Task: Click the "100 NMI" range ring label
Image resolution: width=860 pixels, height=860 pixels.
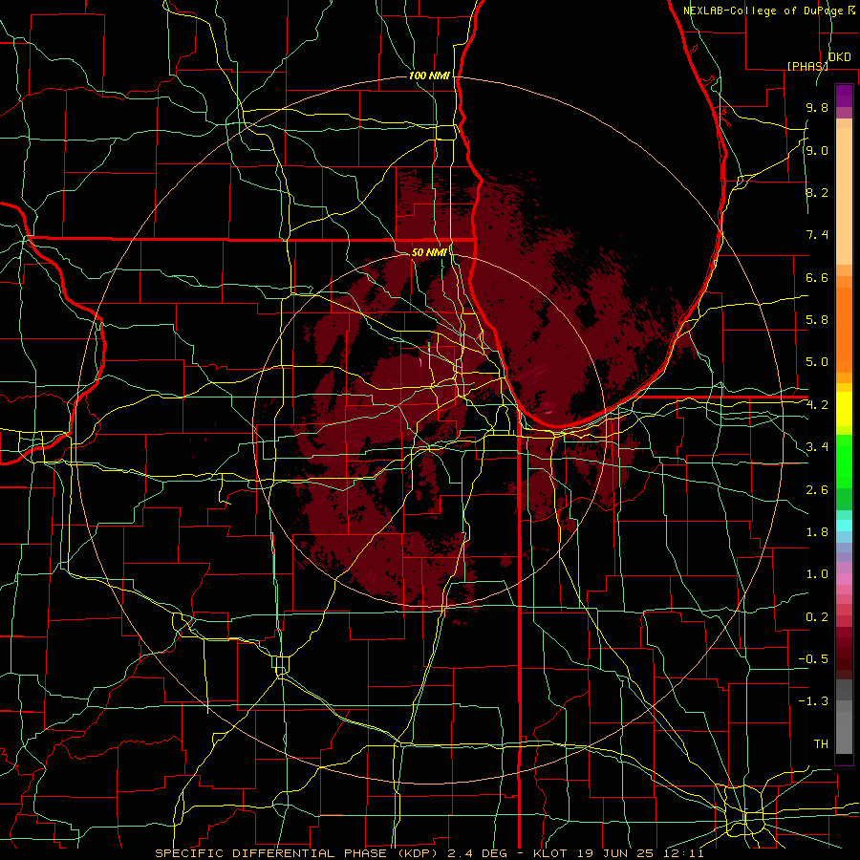Action: (x=429, y=75)
